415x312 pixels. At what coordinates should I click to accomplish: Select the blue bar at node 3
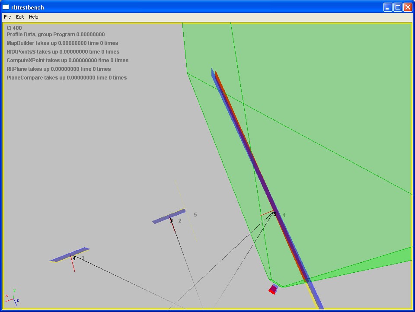coord(169,216)
